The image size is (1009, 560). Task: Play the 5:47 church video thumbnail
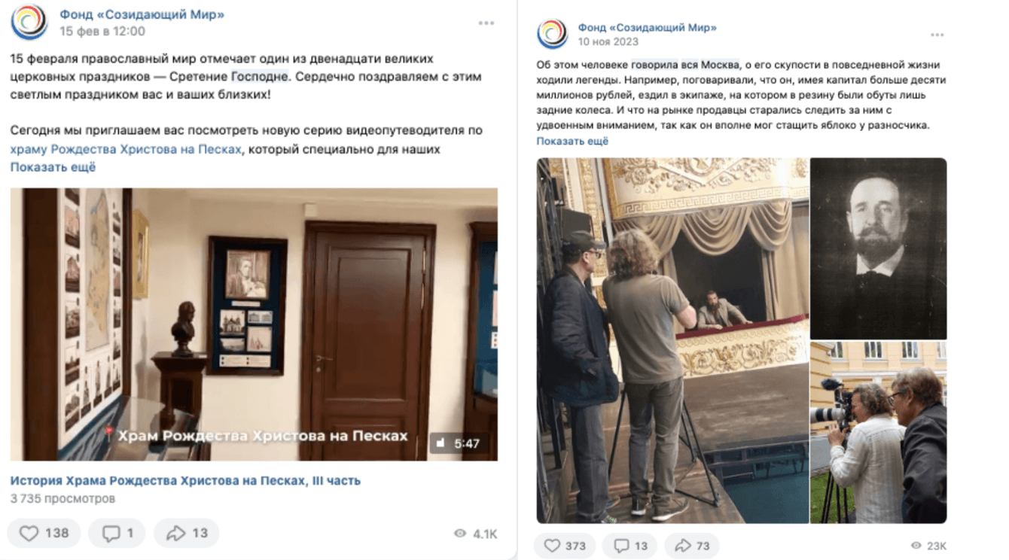[254, 324]
